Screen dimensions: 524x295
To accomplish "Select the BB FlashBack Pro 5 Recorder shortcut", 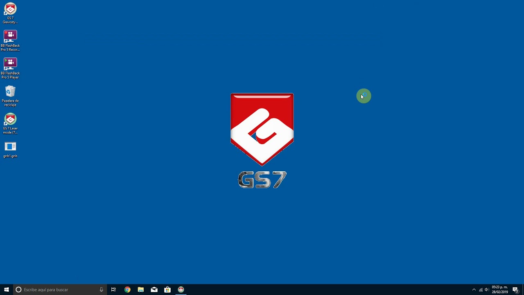I will 10,41.
